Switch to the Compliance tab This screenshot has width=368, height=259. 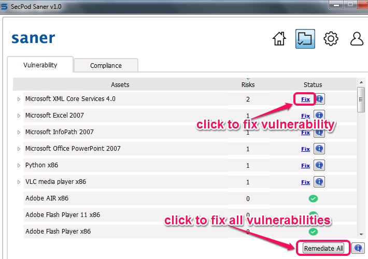106,65
